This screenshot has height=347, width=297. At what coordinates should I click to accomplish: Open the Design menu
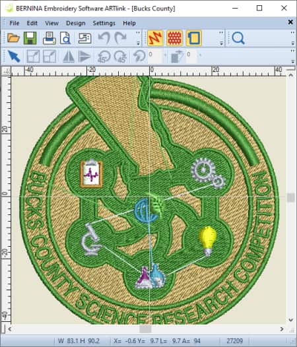pos(76,23)
